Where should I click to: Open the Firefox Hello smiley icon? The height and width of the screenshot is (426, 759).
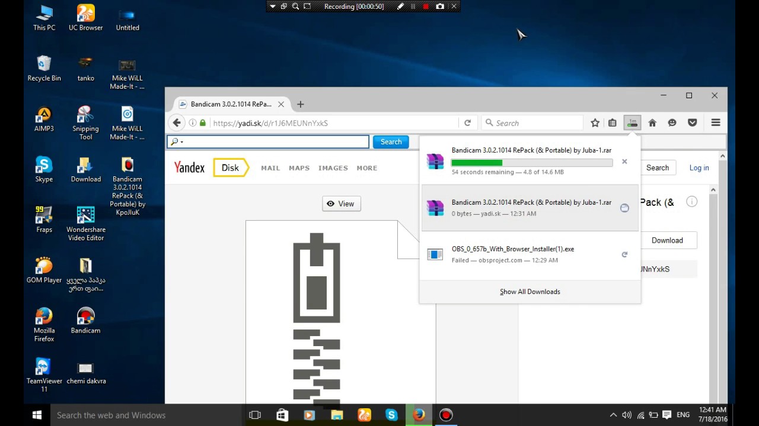tap(672, 122)
